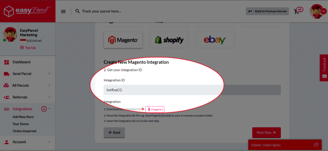This screenshot has width=328, height=151.
Task: Collapse the Integrations menu arrow
Action: (x=50, y=108)
